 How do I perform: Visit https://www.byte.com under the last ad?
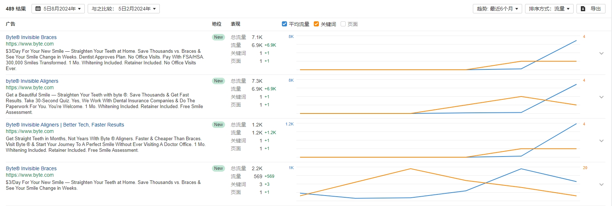click(30, 175)
